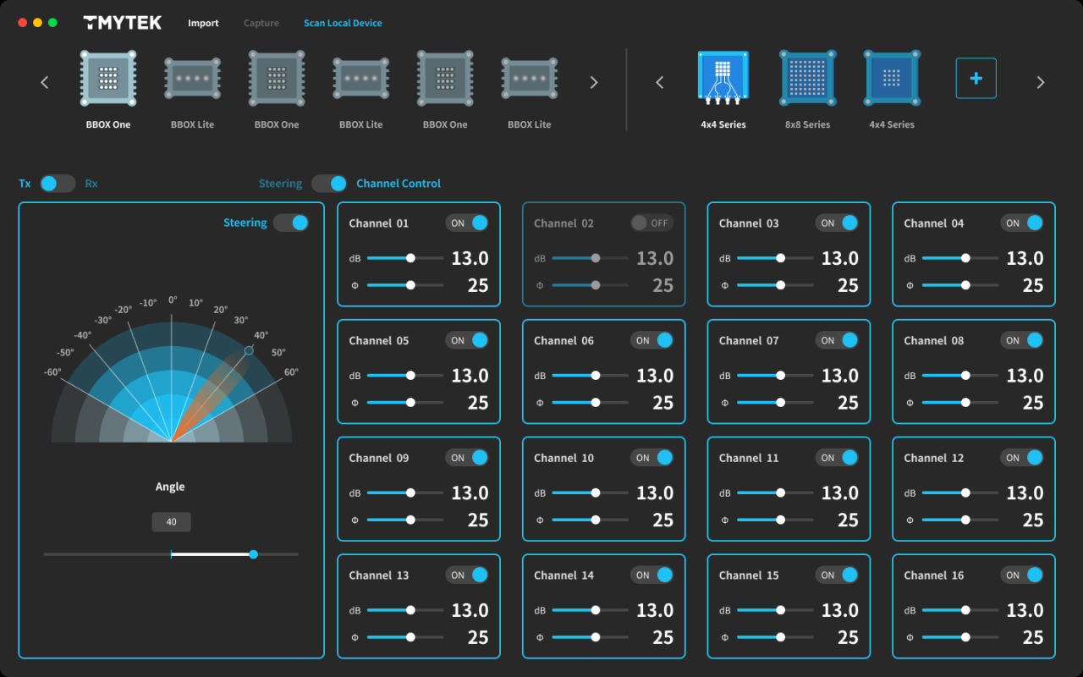This screenshot has width=1083, height=677.
Task: Click the TMYTEK logo
Action: pos(123,23)
